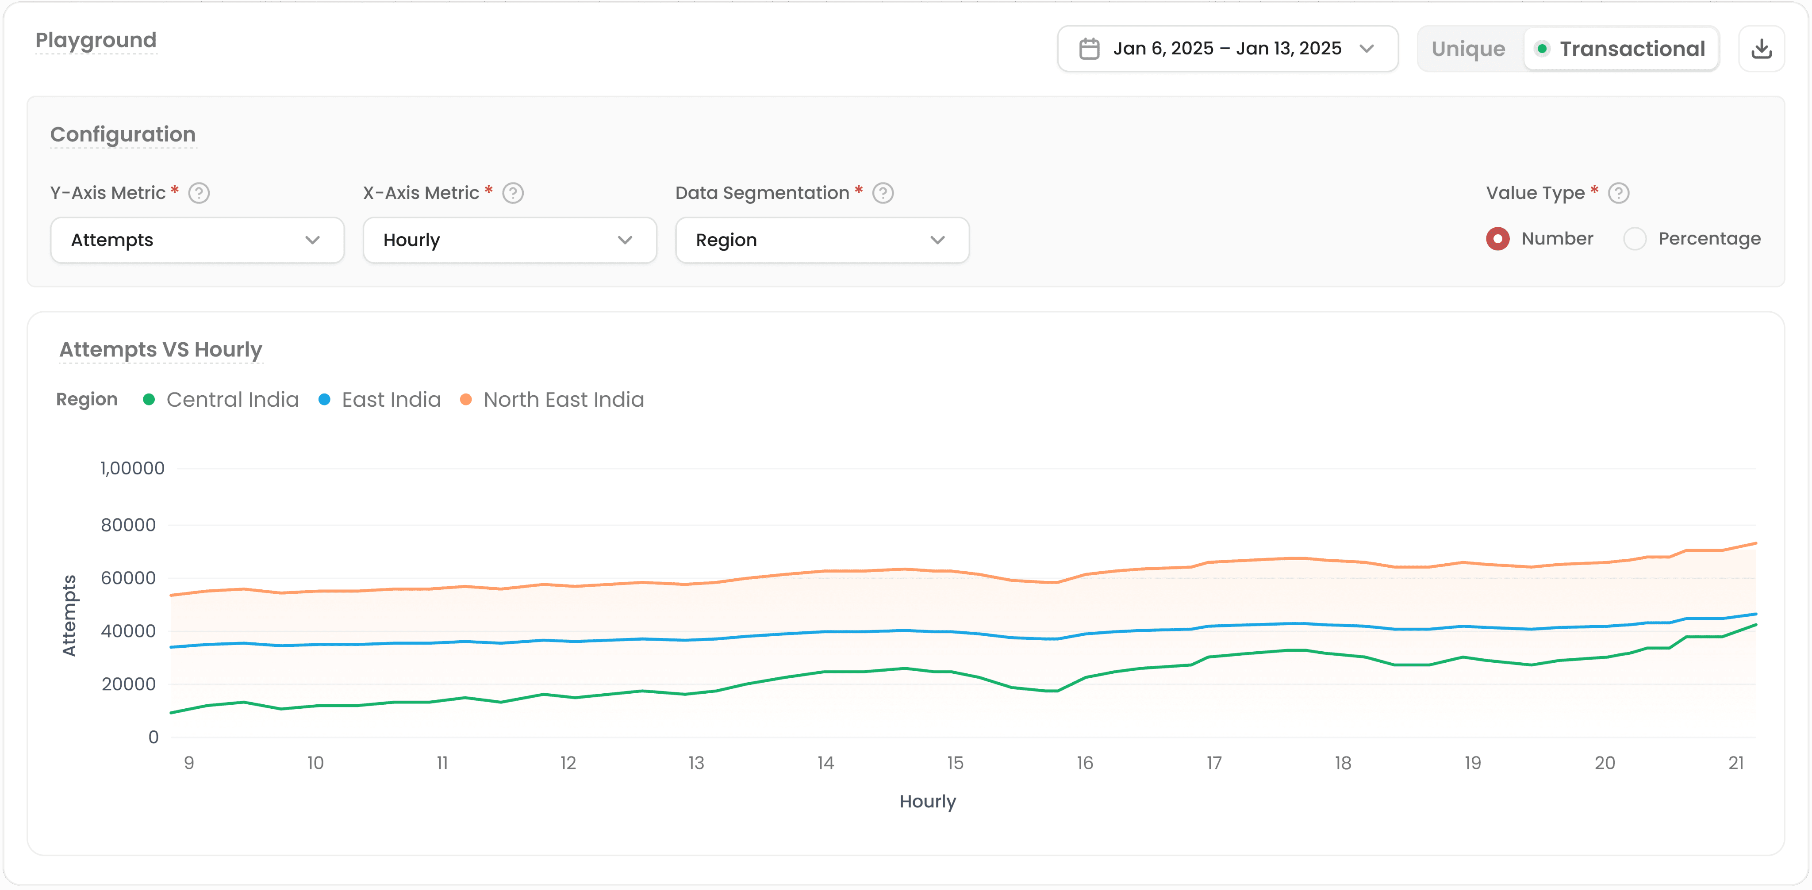Click green dot beside Transactional

[1542, 49]
